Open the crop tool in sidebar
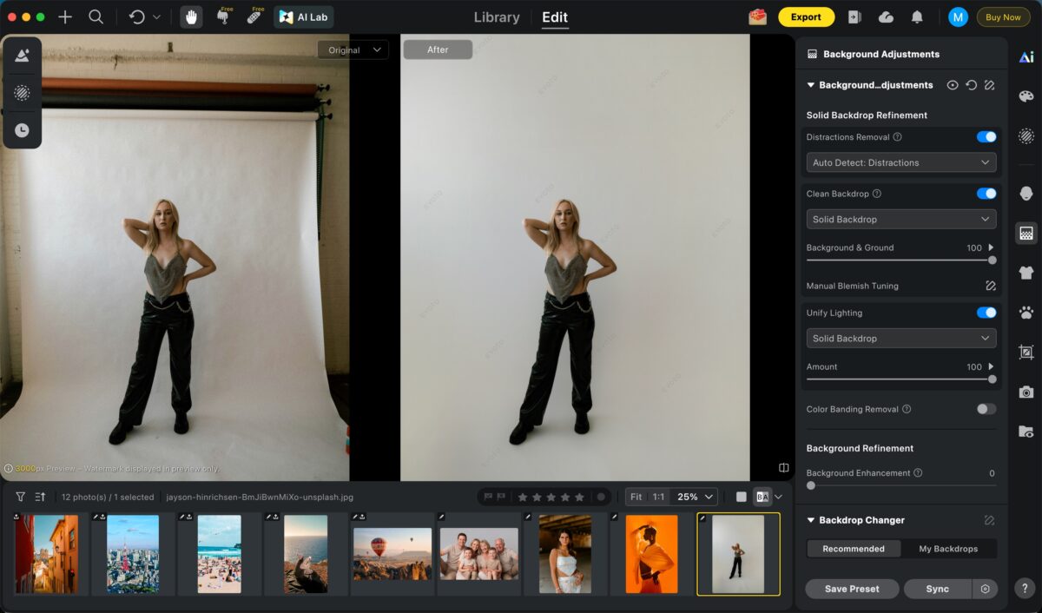The image size is (1042, 613). click(1026, 352)
